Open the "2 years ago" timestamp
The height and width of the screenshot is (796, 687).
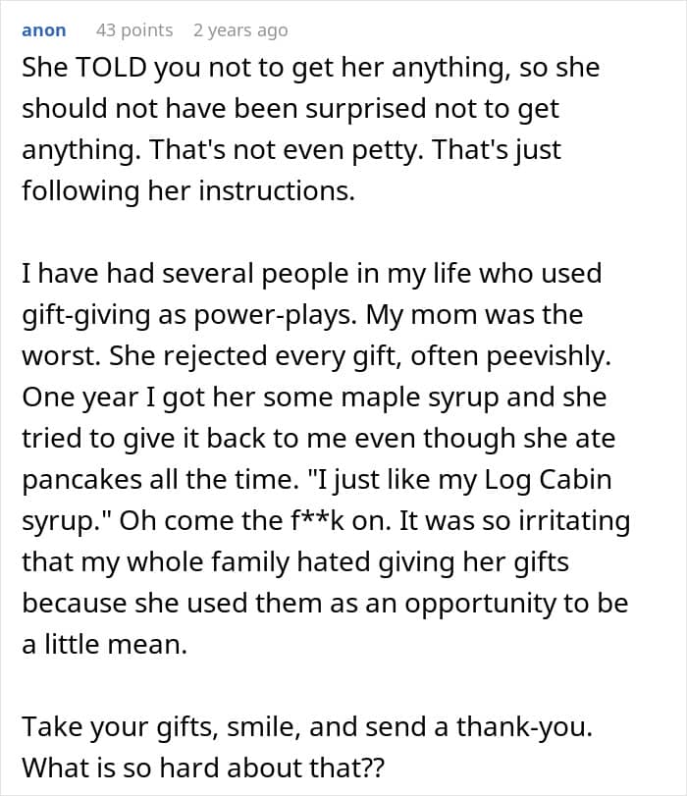click(240, 30)
